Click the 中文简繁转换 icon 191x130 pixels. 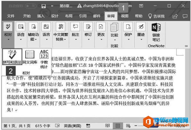pyautogui.click(x=61, y=26)
